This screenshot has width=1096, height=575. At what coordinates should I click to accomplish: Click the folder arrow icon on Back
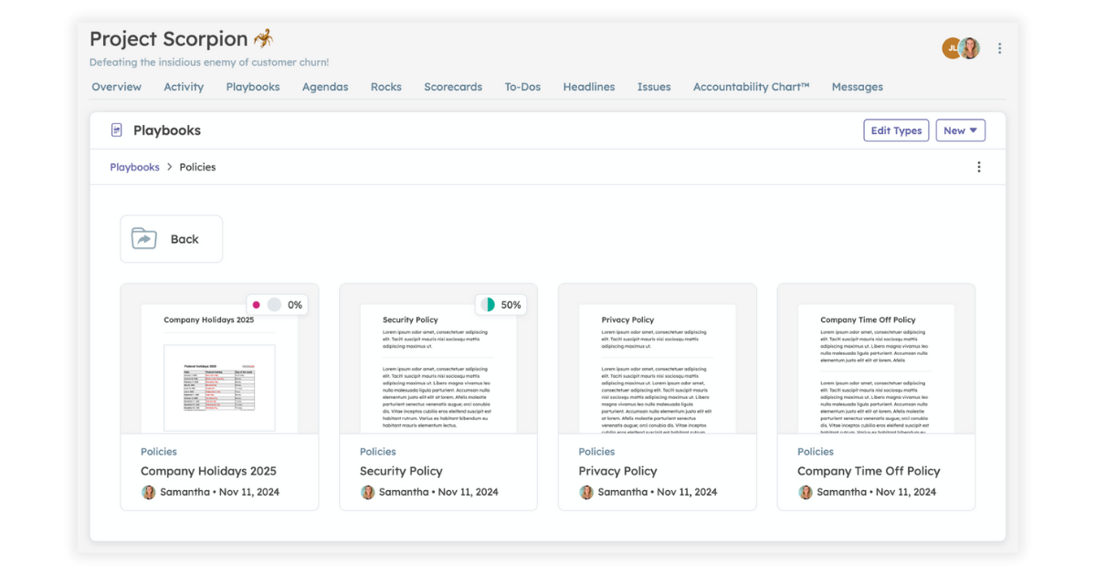(144, 239)
